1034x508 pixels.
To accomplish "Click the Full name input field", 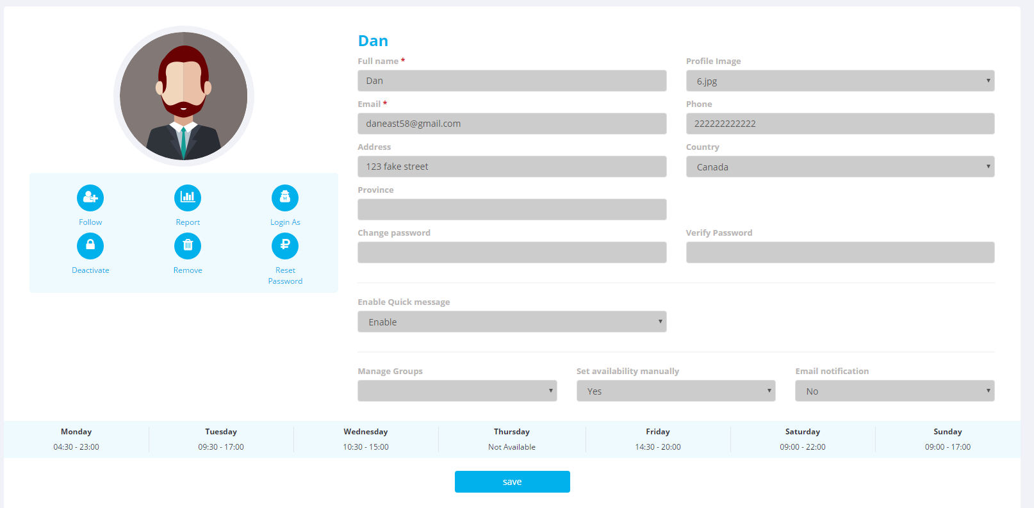I will coord(512,81).
